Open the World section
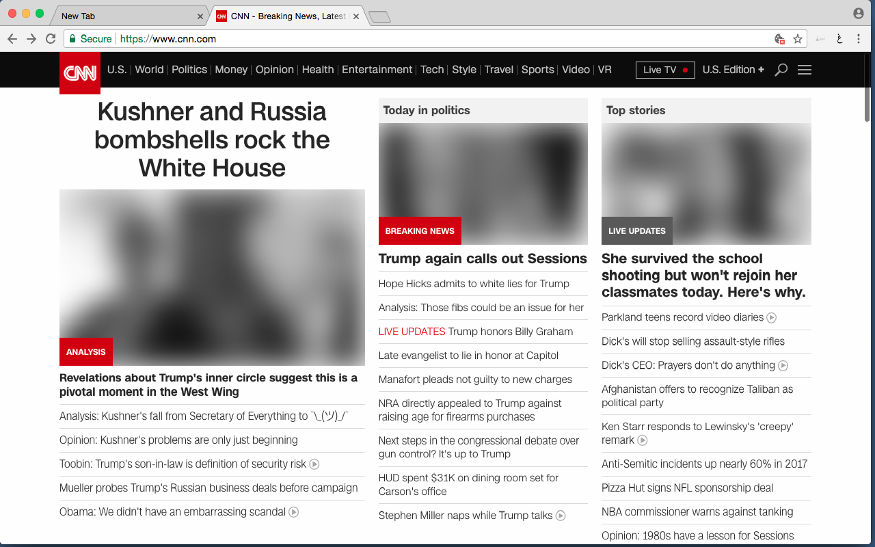Screen dimensions: 875x547 point(149,70)
